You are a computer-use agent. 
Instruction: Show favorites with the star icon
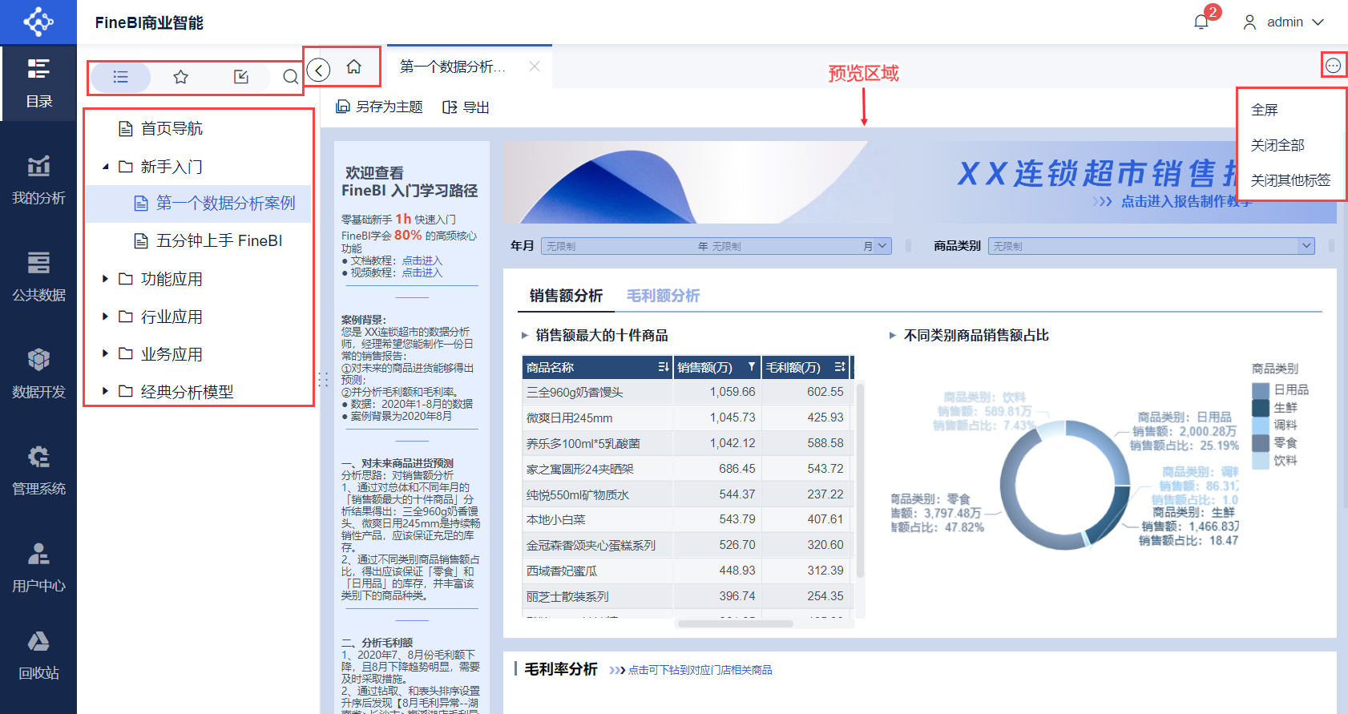(x=181, y=77)
